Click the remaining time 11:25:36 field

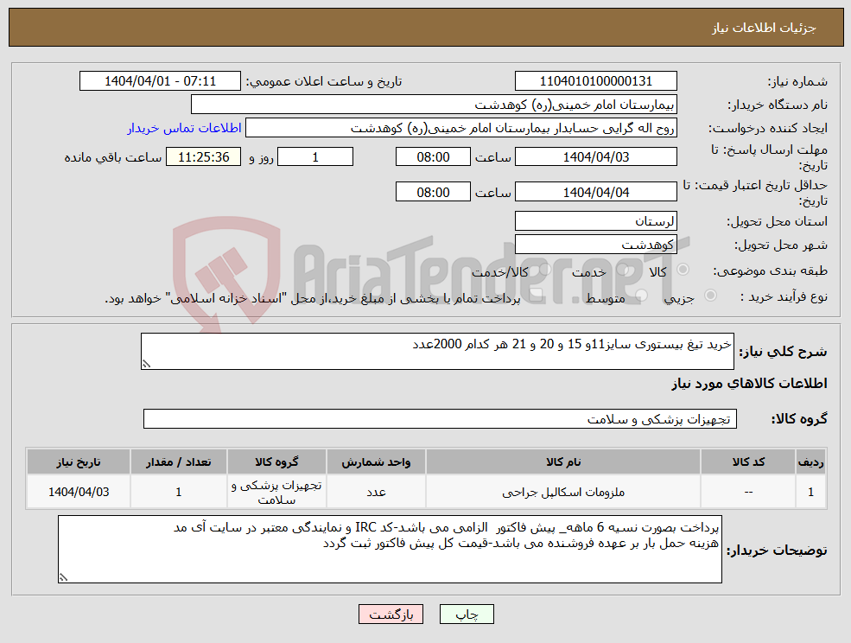click(204, 157)
